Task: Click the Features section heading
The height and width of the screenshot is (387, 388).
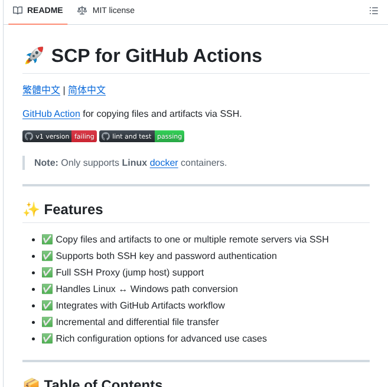Action: [73, 209]
